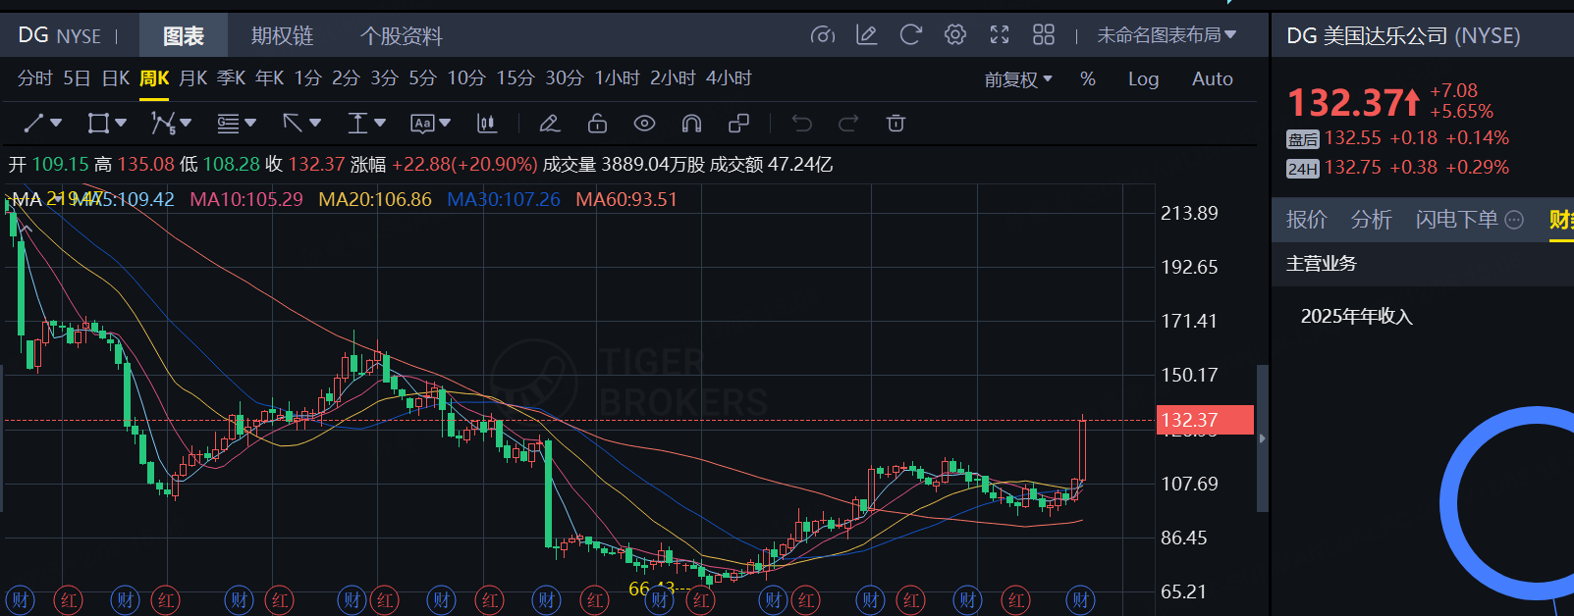Screen dimensions: 1574x616
Task: Undo the last drawing action
Action: pyautogui.click(x=801, y=124)
